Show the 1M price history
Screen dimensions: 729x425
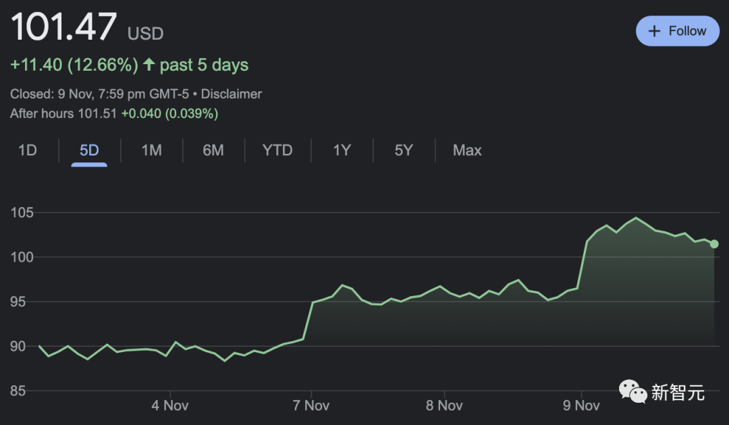(151, 150)
